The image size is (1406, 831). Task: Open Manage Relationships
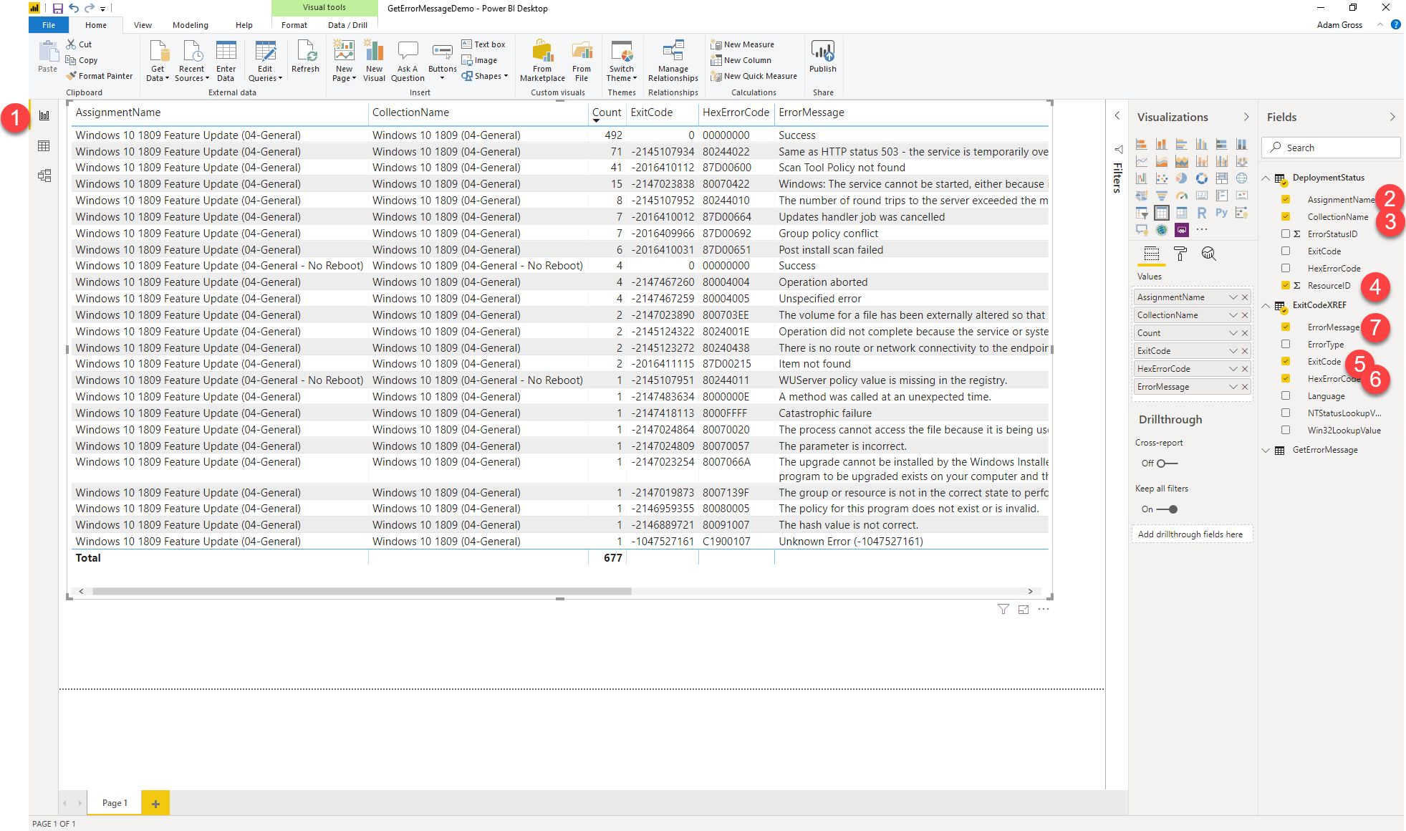673,62
